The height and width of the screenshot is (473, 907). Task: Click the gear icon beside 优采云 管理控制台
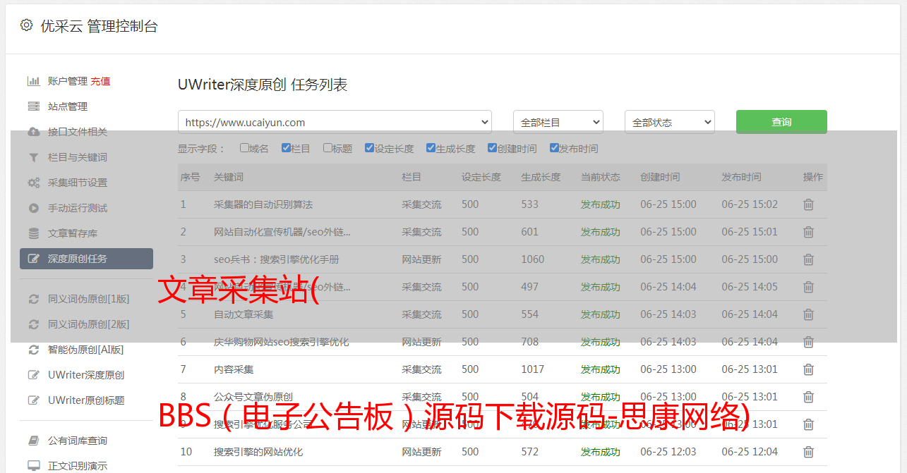(x=26, y=25)
